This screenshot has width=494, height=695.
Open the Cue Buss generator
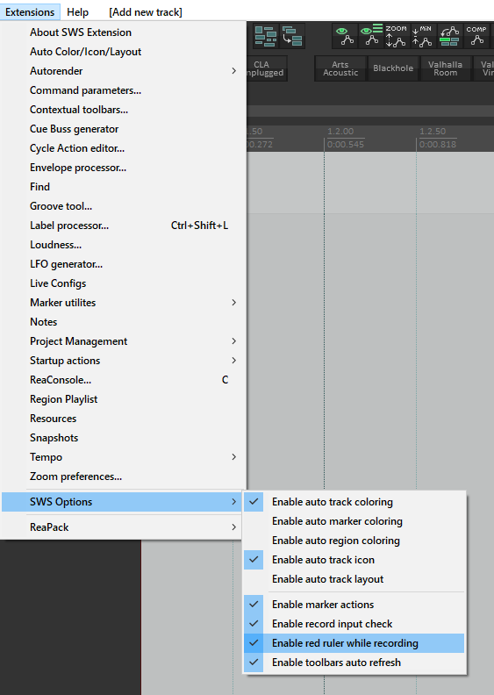pyautogui.click(x=122, y=129)
